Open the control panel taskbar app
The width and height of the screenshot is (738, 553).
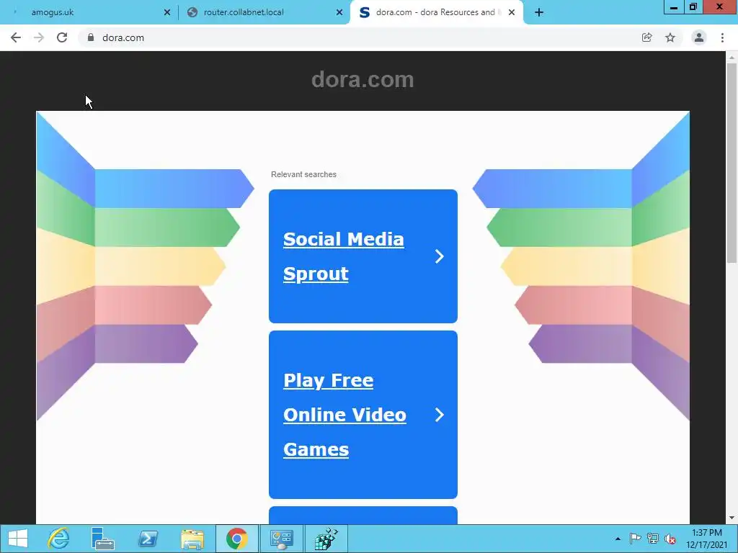pyautogui.click(x=282, y=539)
